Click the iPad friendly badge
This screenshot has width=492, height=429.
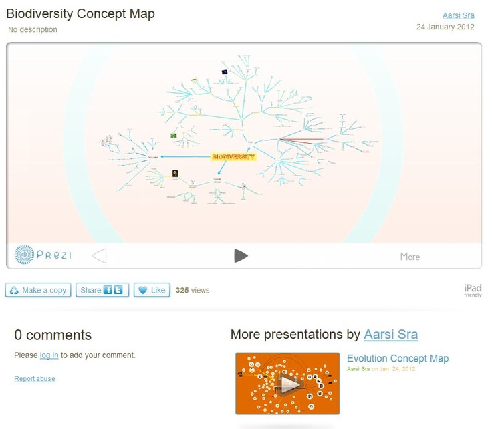click(473, 290)
